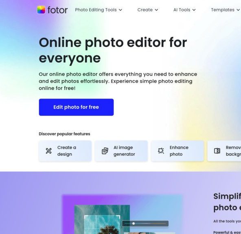Select the Enhance photo feature card label
This screenshot has height=234, width=241.
tap(179, 151)
